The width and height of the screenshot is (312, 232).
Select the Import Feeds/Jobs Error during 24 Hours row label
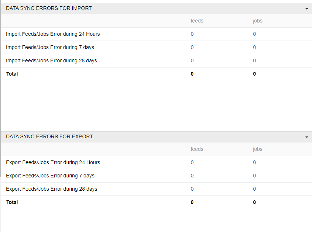coord(53,34)
